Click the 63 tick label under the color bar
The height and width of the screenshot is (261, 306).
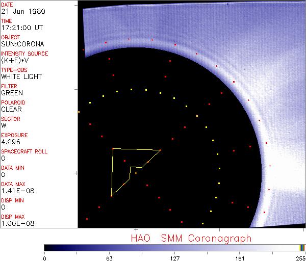[109, 258]
